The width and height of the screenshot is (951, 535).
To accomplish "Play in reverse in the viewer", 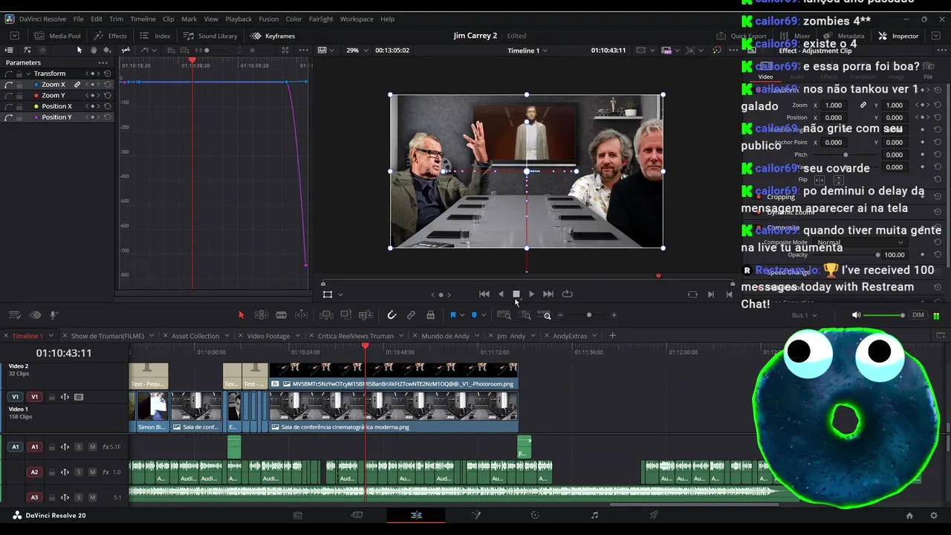I will click(x=501, y=294).
